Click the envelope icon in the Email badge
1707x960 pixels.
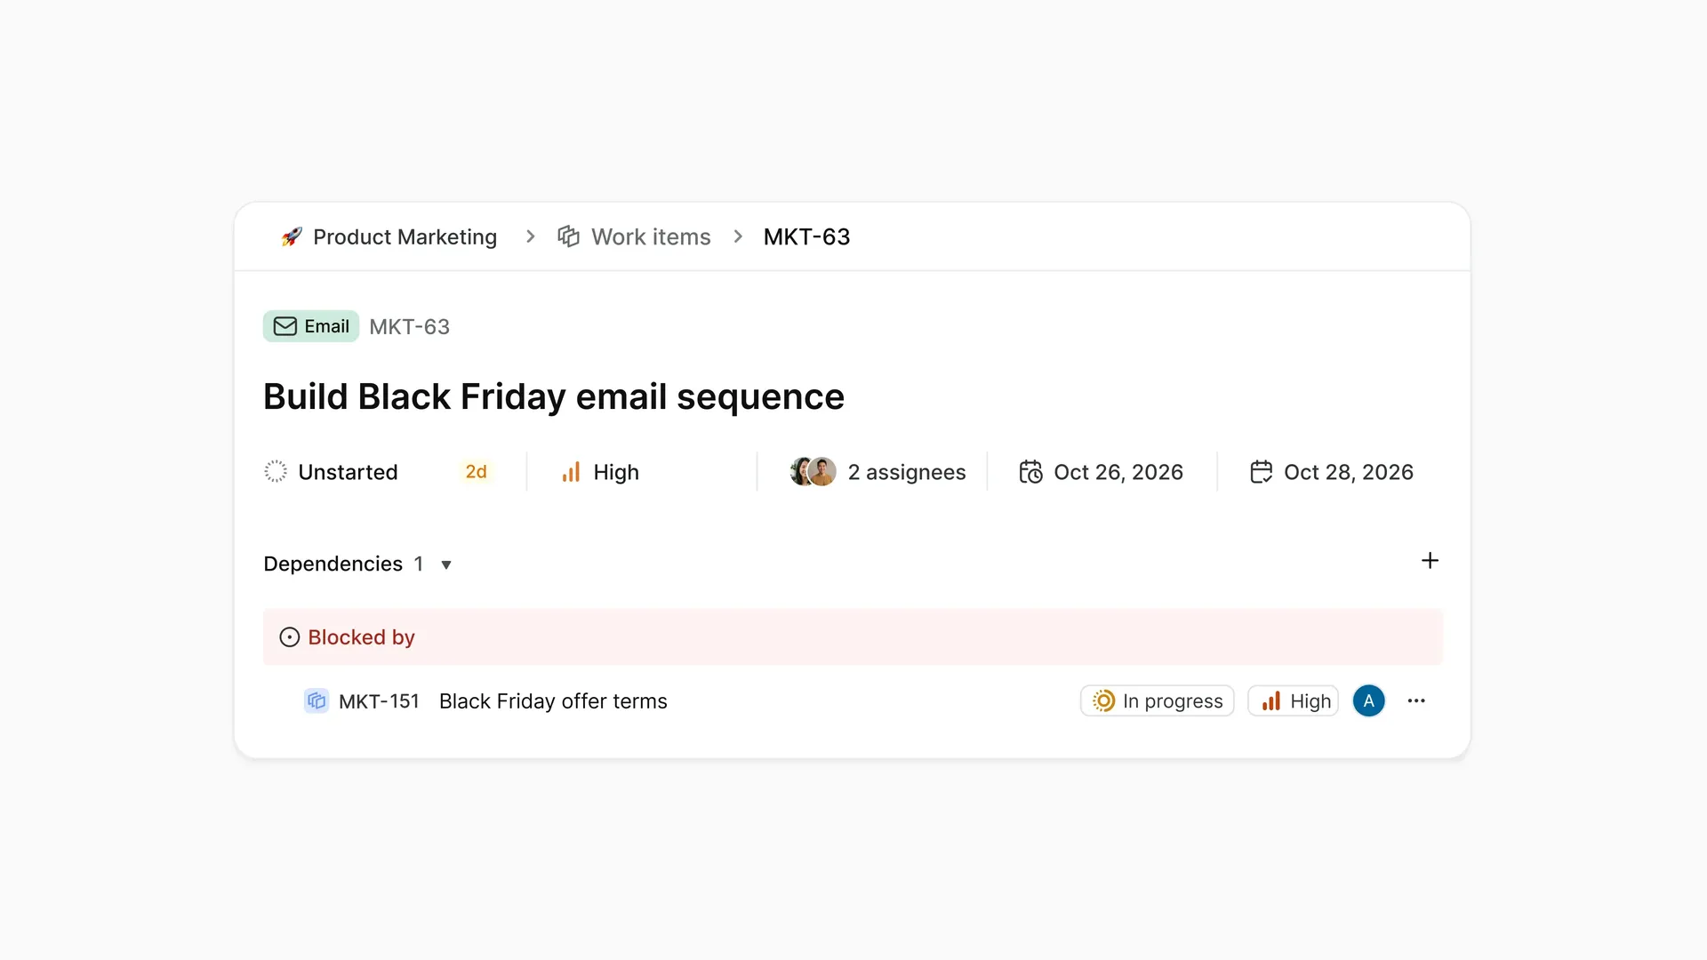[284, 326]
